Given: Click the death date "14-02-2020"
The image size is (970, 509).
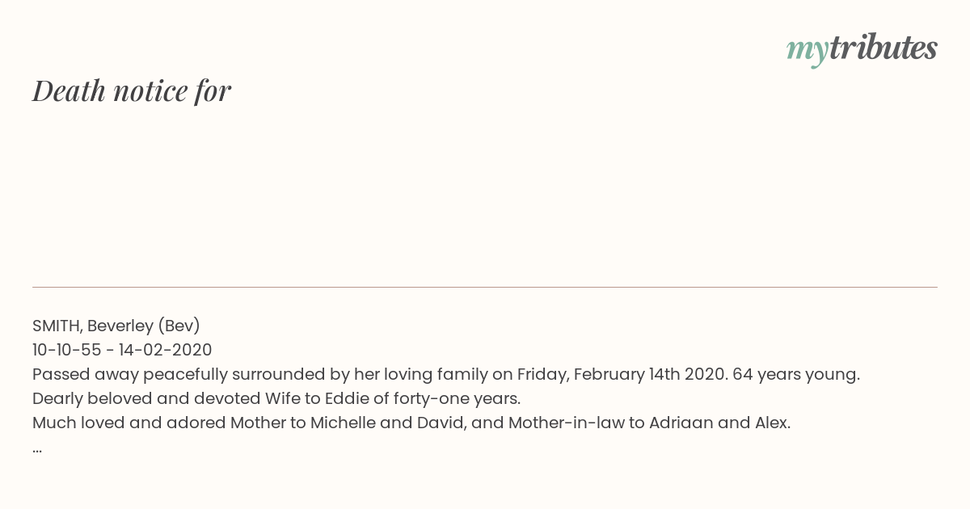Looking at the screenshot, I should (164, 350).
